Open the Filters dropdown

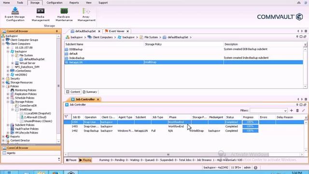tap(285, 111)
